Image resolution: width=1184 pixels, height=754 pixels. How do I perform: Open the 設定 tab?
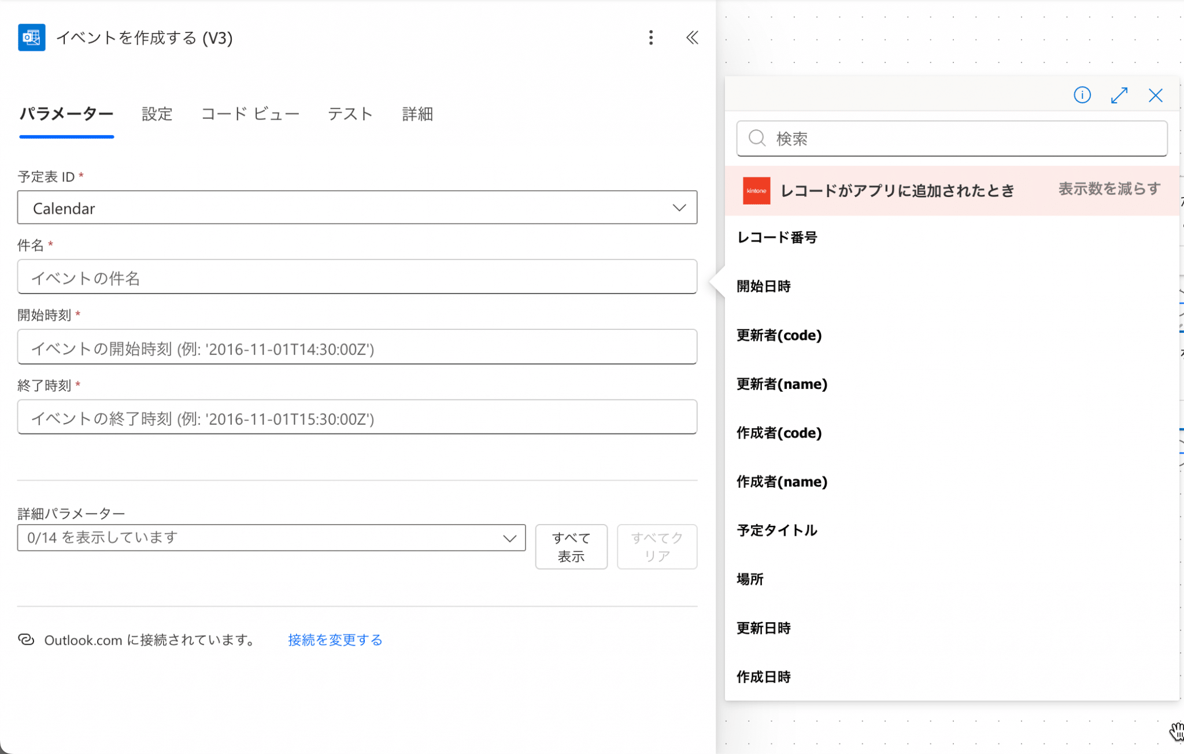coord(157,114)
